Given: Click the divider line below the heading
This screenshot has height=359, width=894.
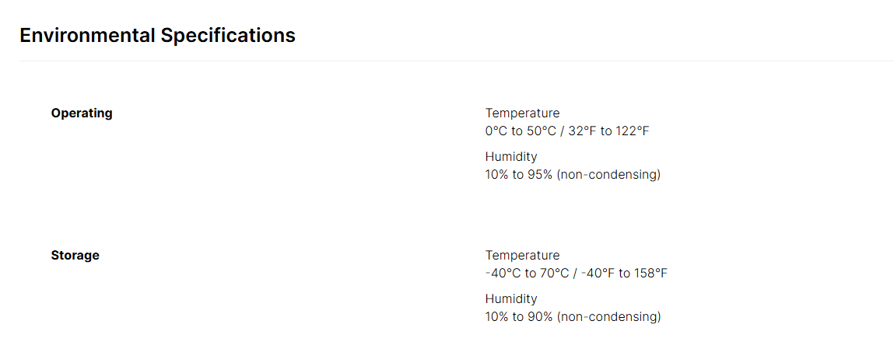Looking at the screenshot, I should (x=456, y=61).
